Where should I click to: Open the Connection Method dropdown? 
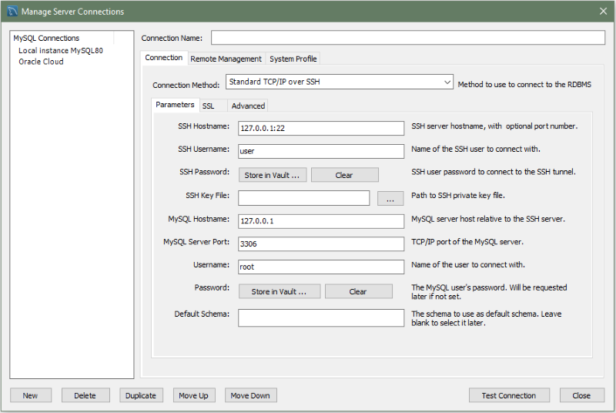click(340, 82)
